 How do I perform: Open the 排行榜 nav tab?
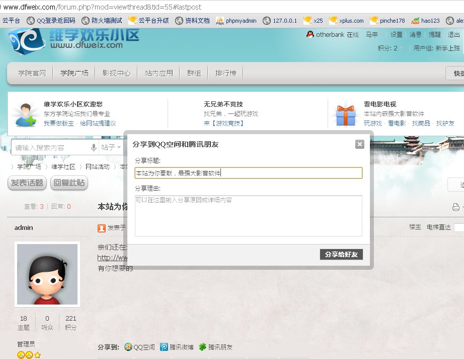[226, 73]
